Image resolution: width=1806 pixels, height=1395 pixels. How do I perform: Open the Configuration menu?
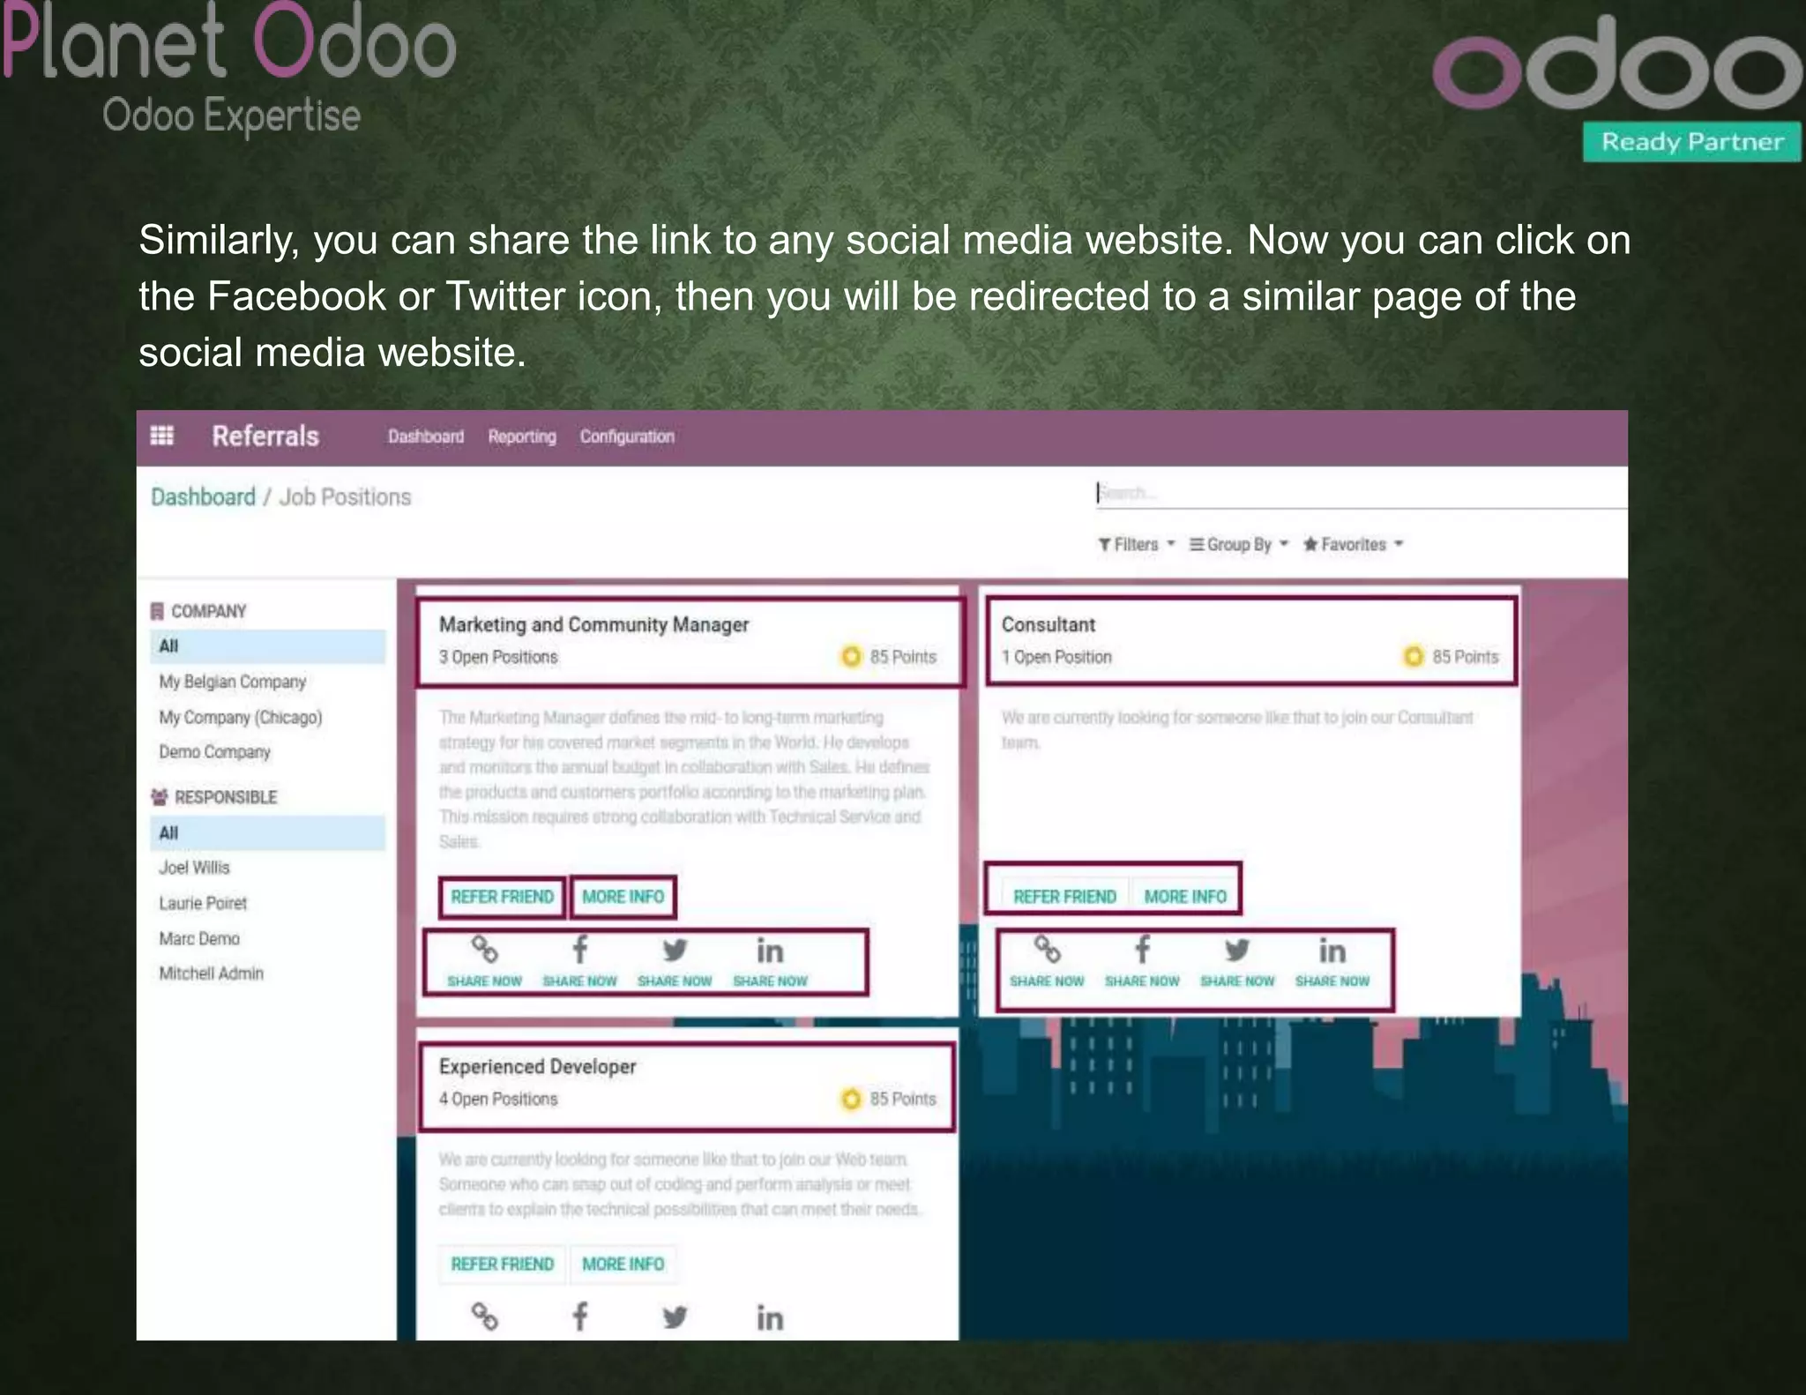tap(627, 436)
